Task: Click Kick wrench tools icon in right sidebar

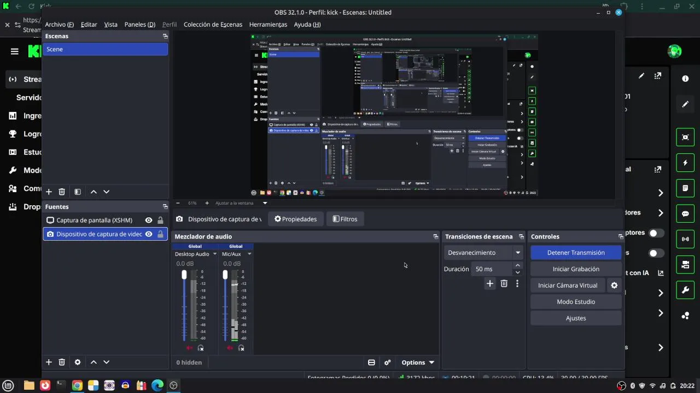Action: click(685, 290)
